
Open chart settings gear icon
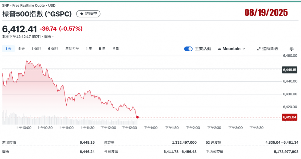click(x=291, y=49)
